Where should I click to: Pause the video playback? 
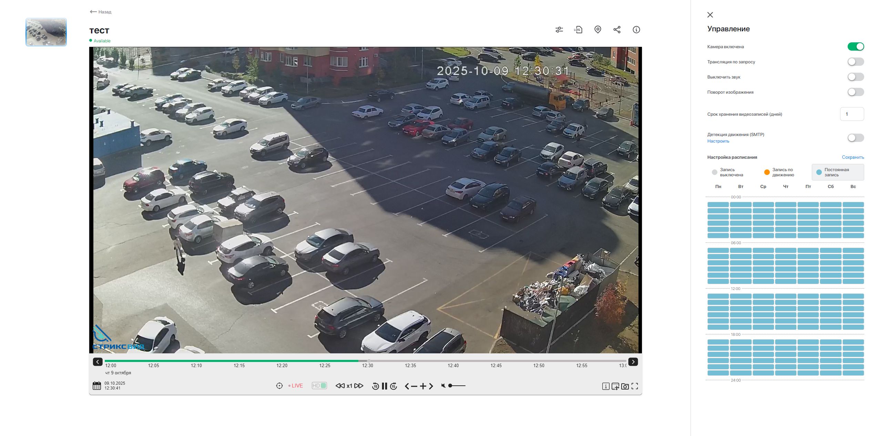click(385, 386)
